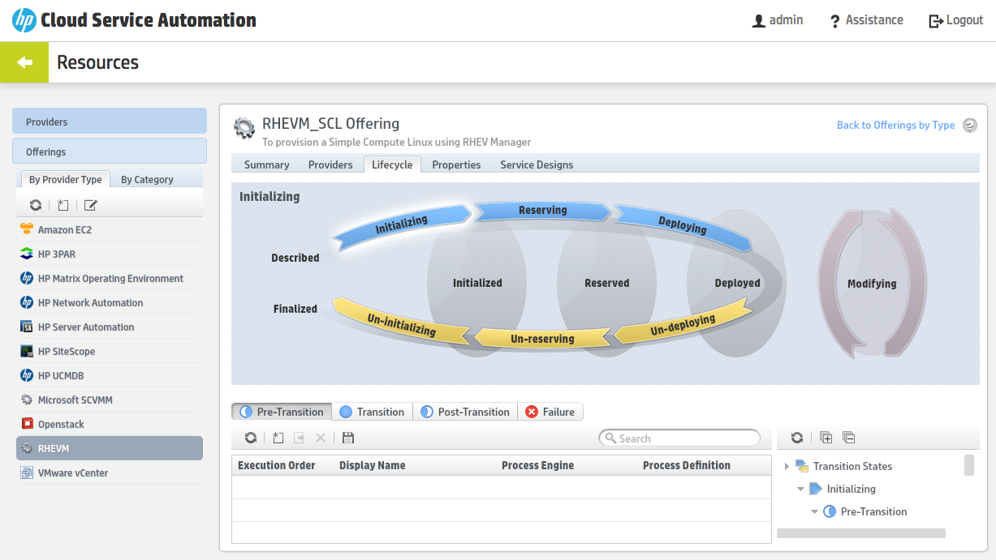Select the Un-reserving arrow in the diagram
The height and width of the screenshot is (560, 996).
(542, 338)
